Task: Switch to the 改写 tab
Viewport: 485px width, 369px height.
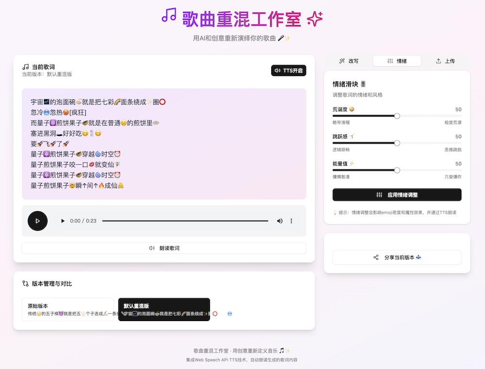Action: 348,61
